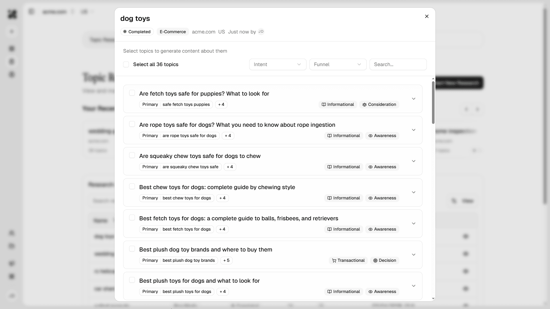The height and width of the screenshot is (309, 550).
Task: Expand the fetch toys safety topic row
Action: (414, 98)
